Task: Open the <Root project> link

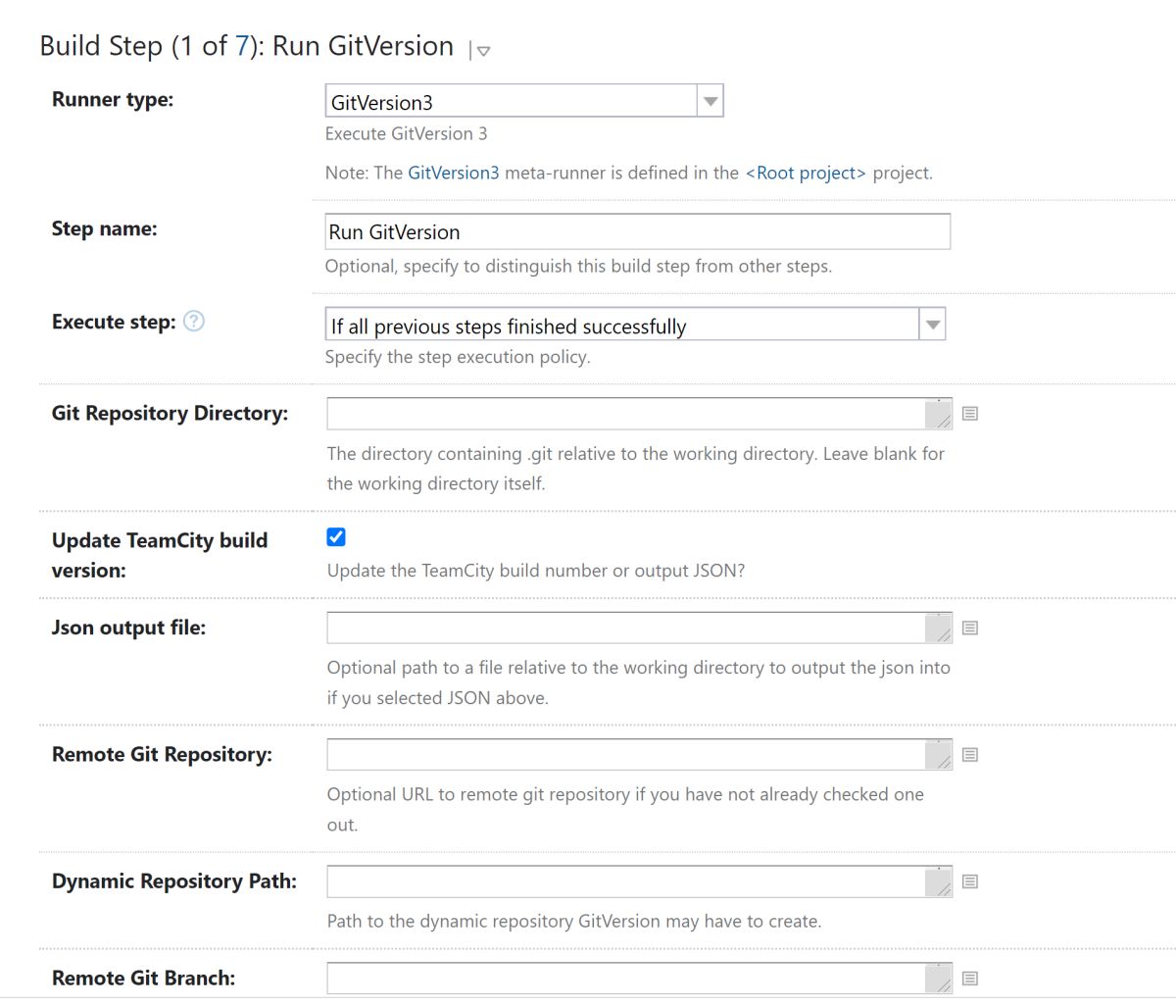Action: (x=806, y=173)
